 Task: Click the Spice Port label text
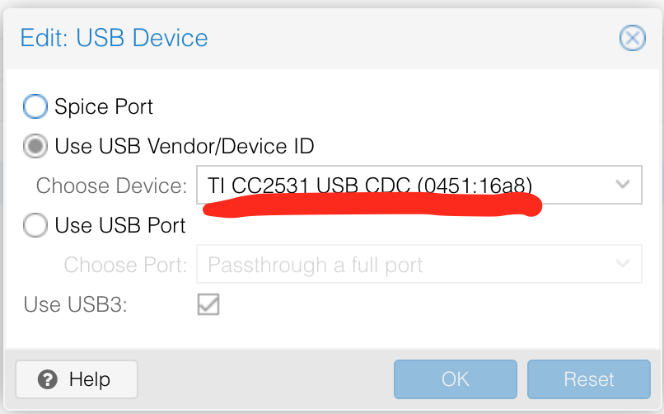pyautogui.click(x=104, y=106)
